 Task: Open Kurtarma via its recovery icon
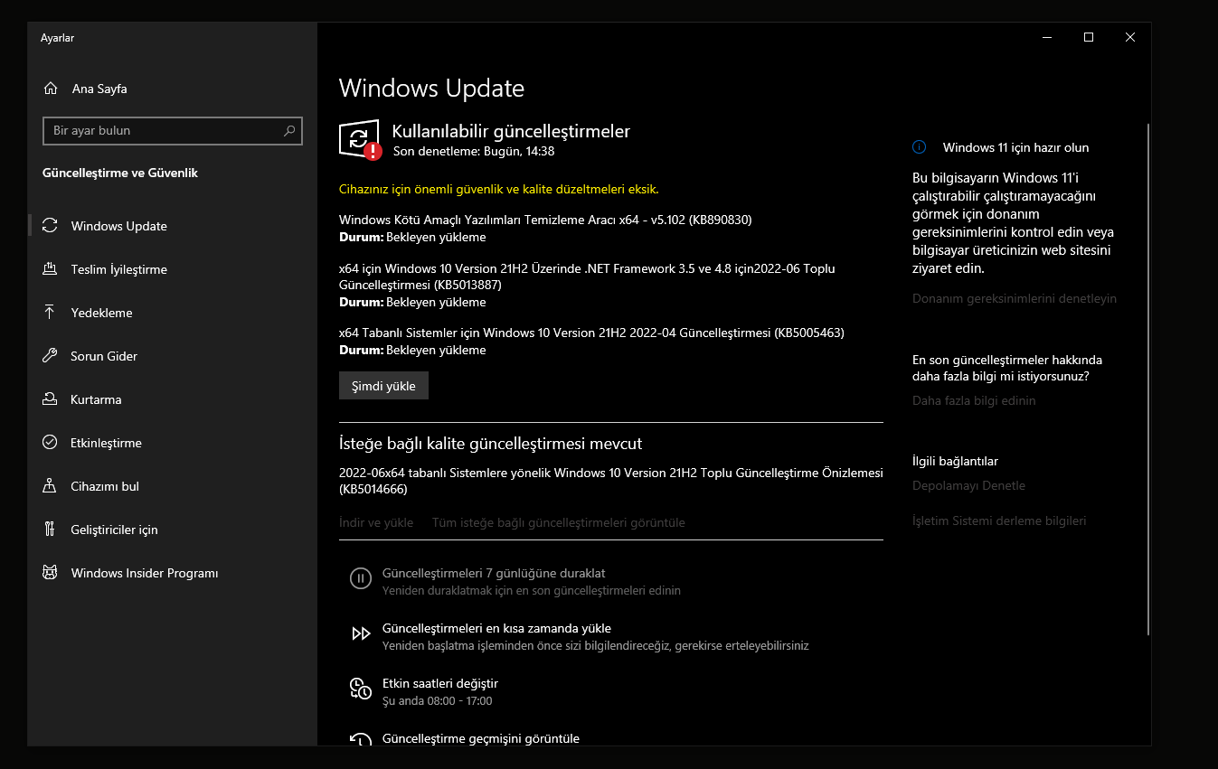[51, 399]
